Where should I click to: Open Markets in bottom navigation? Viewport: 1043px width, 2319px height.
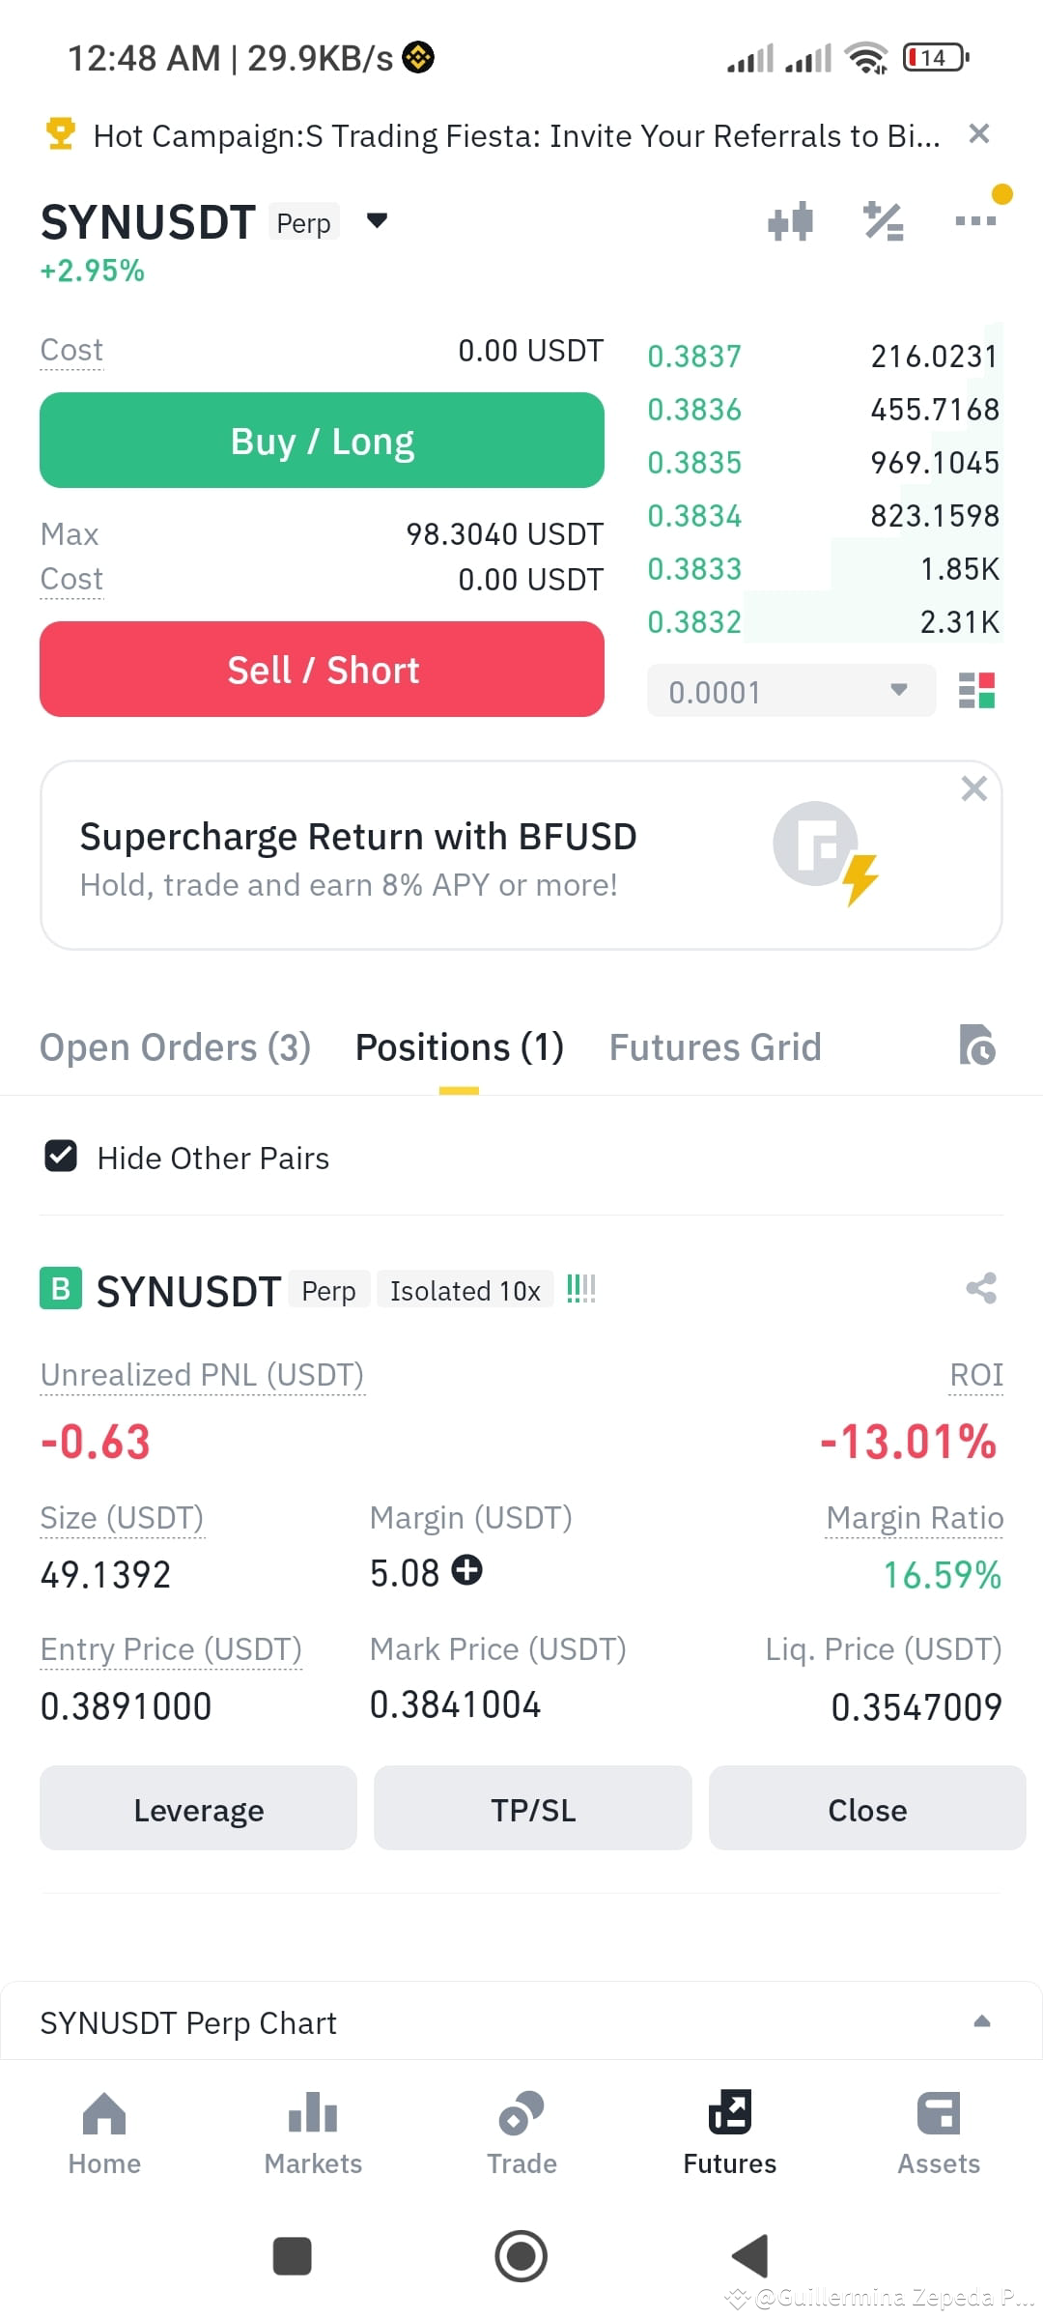click(x=313, y=2134)
